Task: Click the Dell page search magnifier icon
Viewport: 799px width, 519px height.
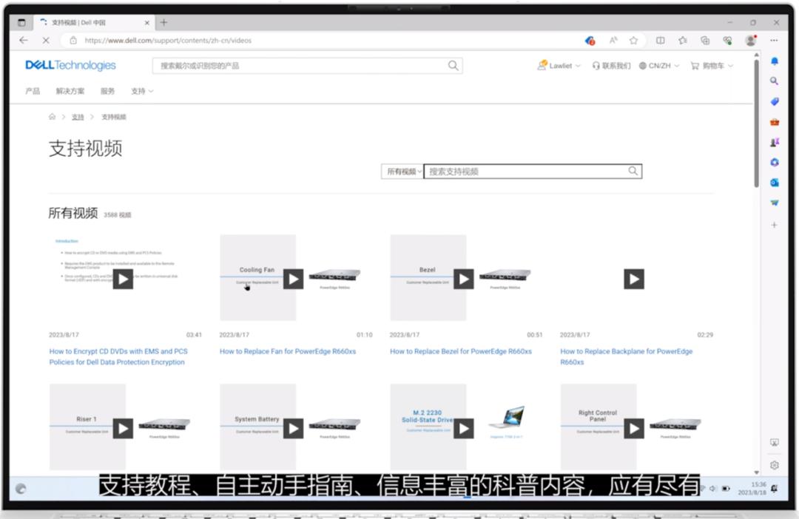Action: 453,65
